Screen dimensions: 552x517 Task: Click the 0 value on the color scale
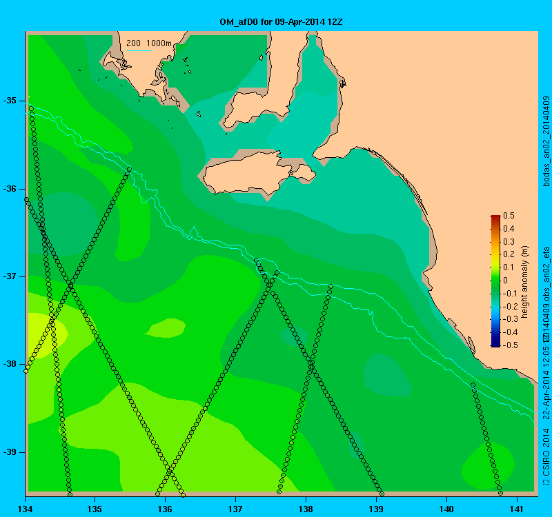click(x=506, y=281)
